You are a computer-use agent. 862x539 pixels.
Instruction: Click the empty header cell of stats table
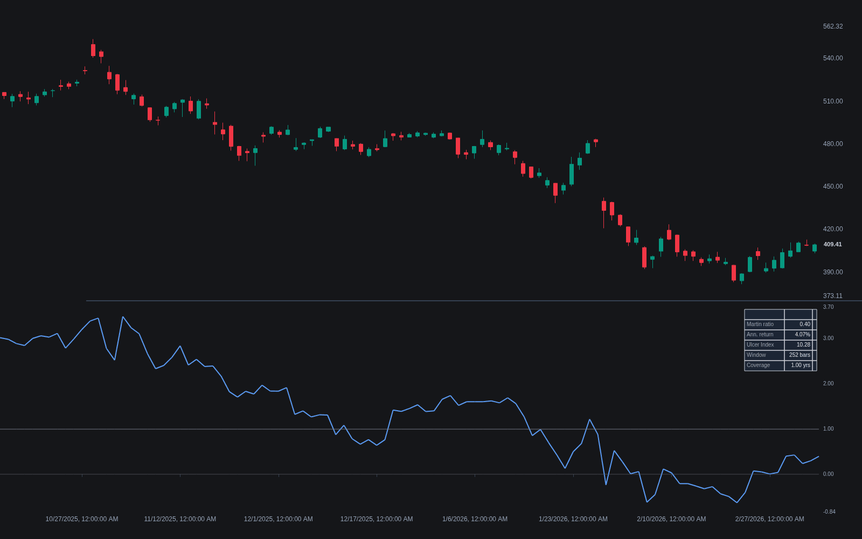pos(764,314)
